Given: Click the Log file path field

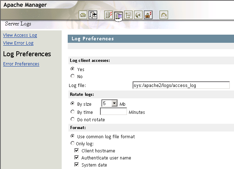Looking at the screenshot, I should (x=181, y=85).
